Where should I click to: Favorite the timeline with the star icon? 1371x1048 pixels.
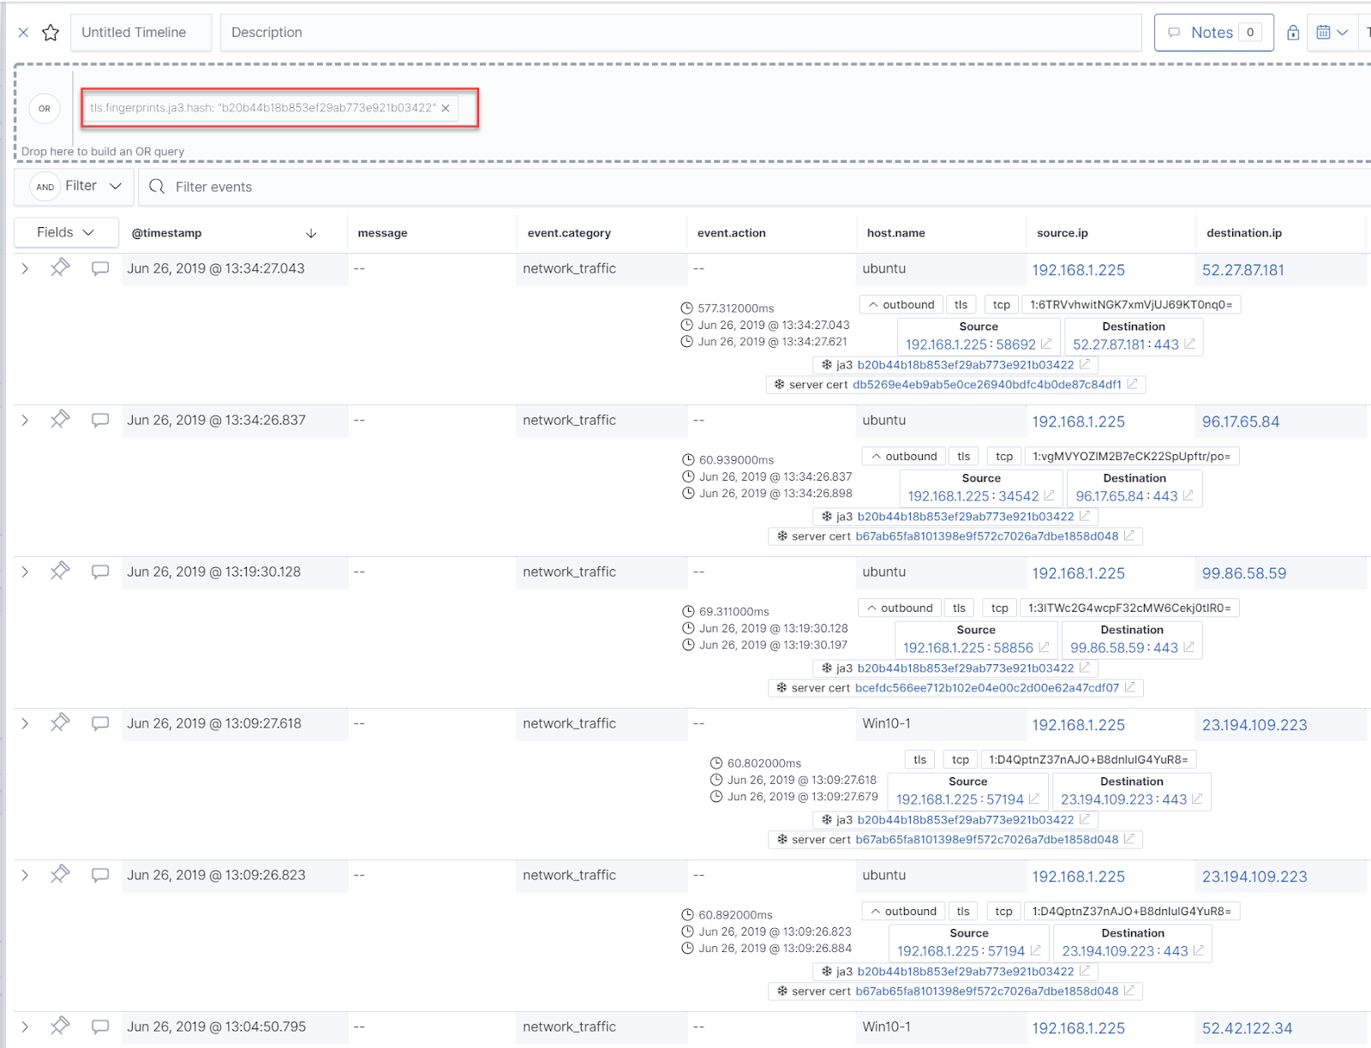[51, 33]
